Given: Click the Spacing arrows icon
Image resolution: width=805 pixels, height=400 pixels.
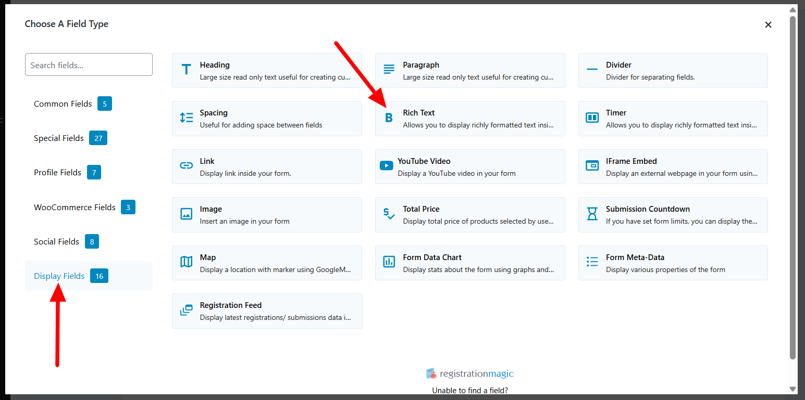Looking at the screenshot, I should [186, 118].
